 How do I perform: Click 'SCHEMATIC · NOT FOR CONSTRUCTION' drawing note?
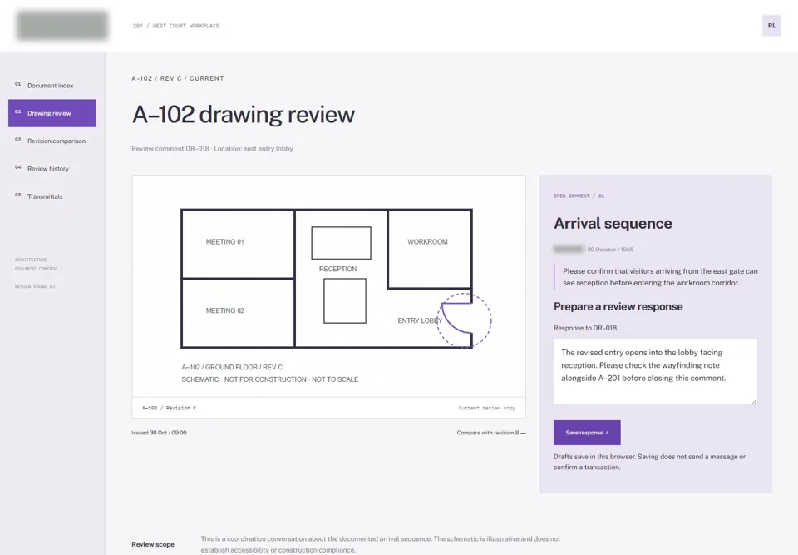pos(269,379)
